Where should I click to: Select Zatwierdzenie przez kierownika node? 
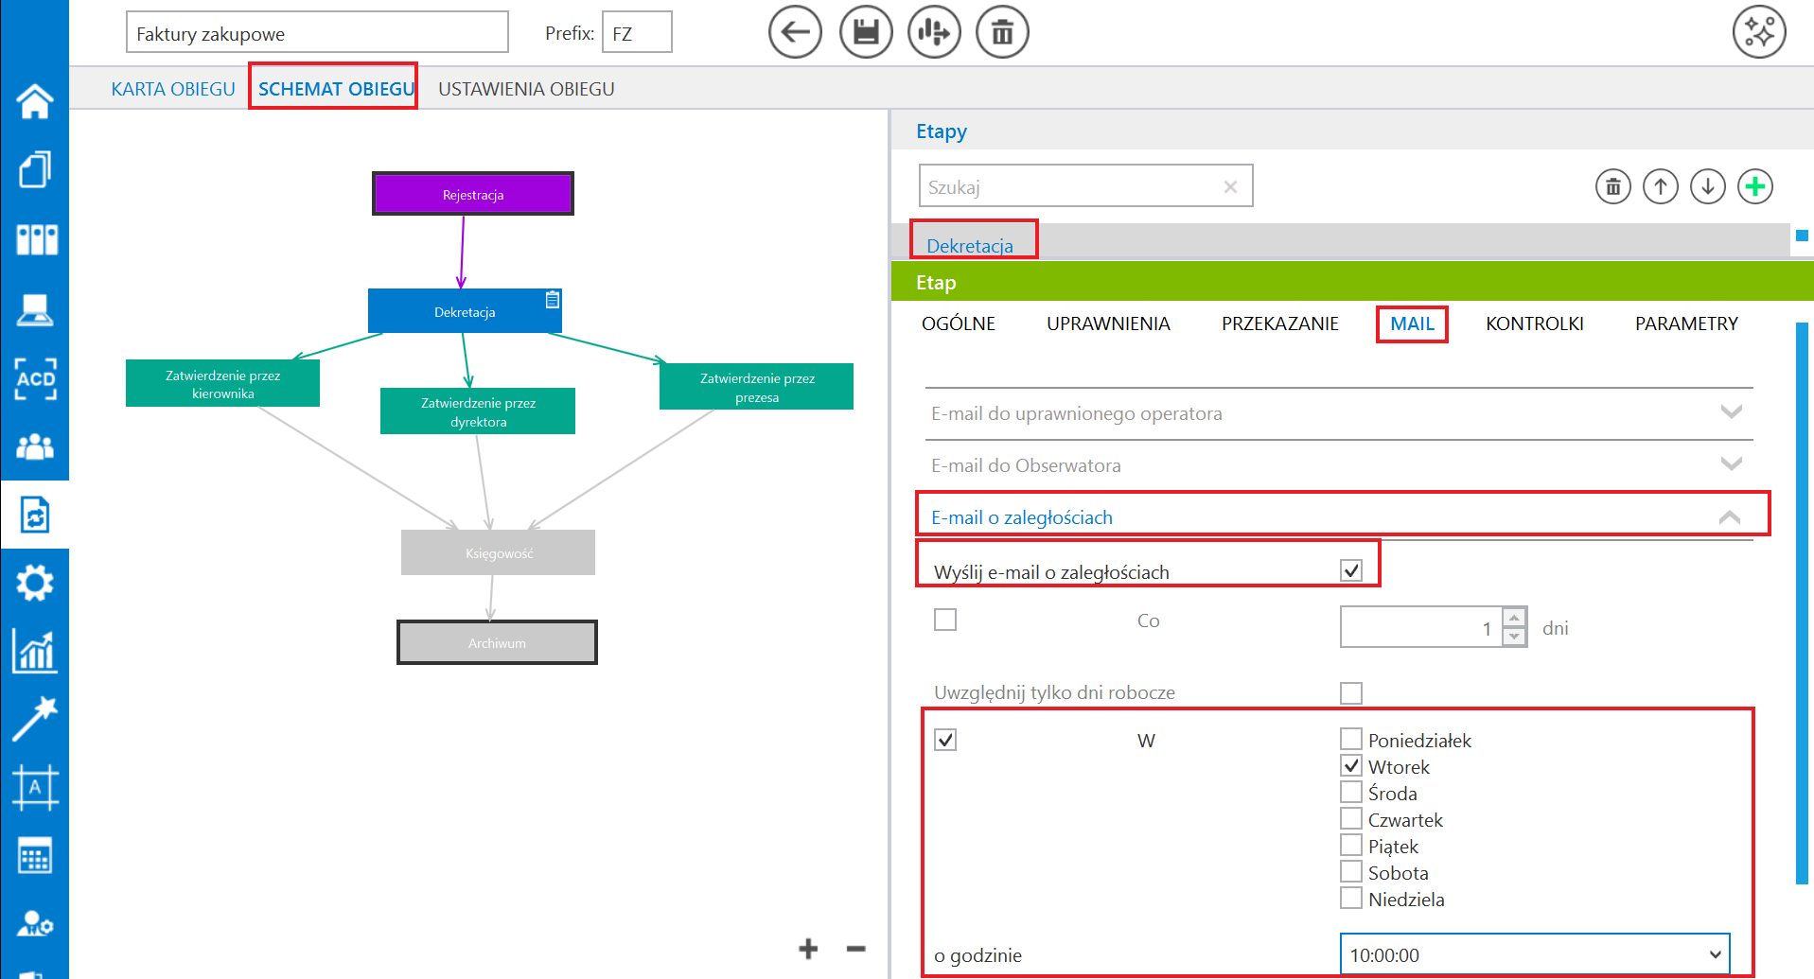point(222,383)
